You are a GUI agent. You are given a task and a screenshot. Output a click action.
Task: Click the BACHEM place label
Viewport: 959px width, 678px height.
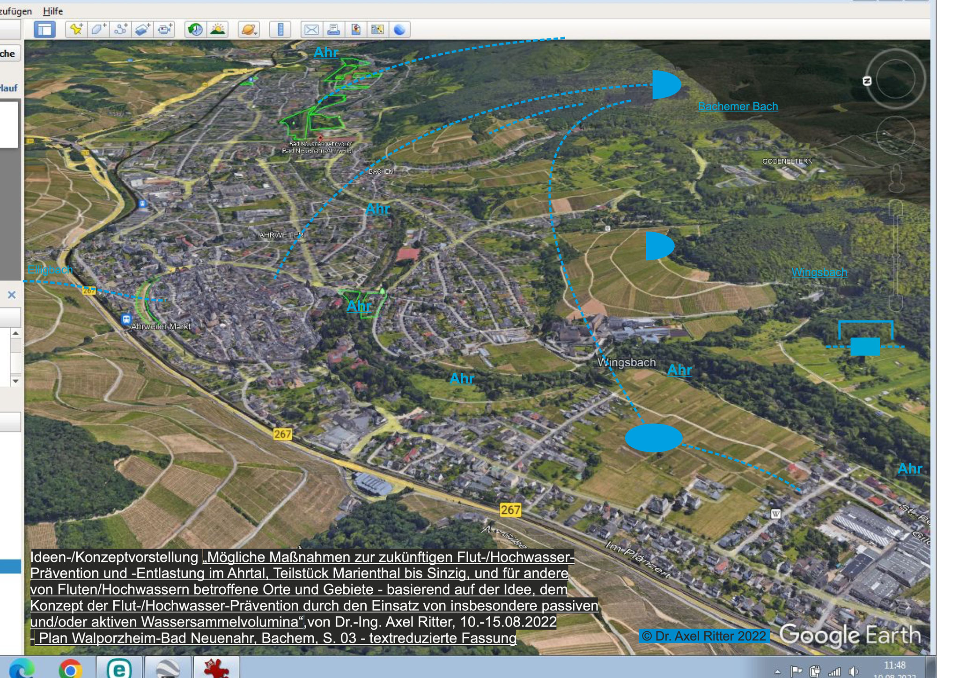(x=381, y=172)
